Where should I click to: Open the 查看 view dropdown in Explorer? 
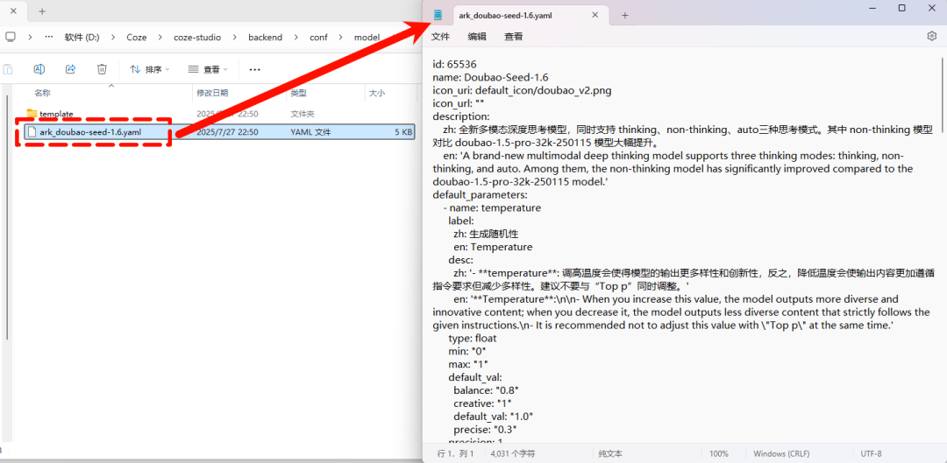click(208, 69)
